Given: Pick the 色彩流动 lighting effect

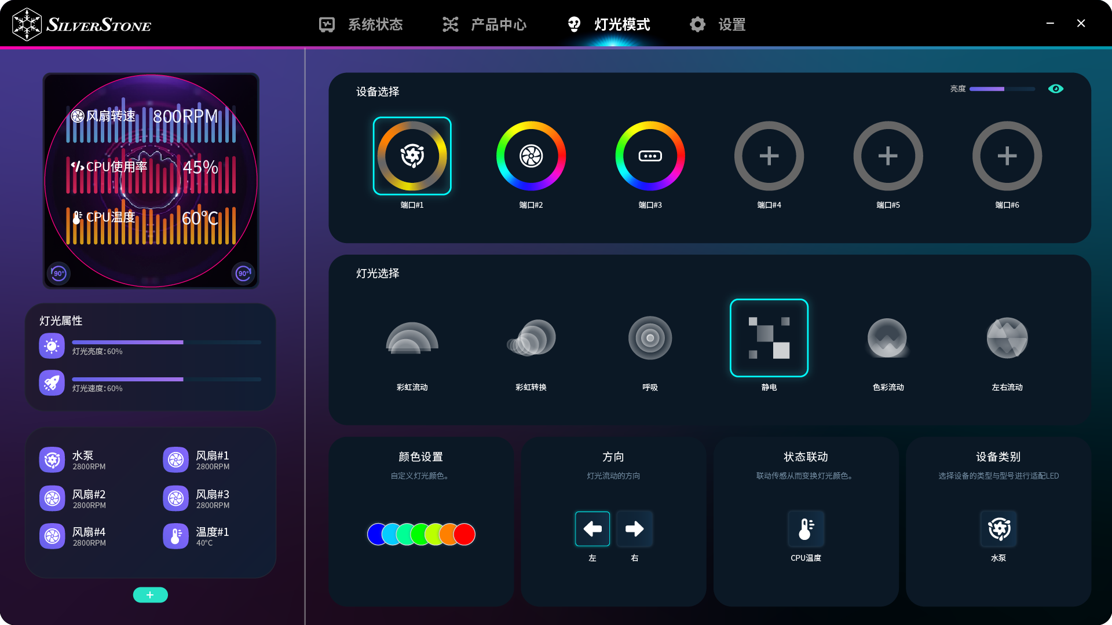Looking at the screenshot, I should [887, 338].
